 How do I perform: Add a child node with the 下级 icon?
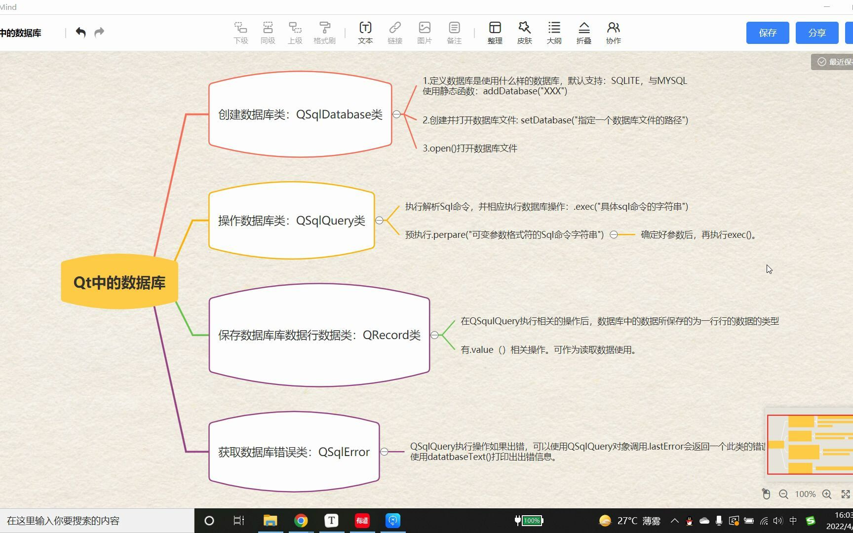(x=240, y=32)
